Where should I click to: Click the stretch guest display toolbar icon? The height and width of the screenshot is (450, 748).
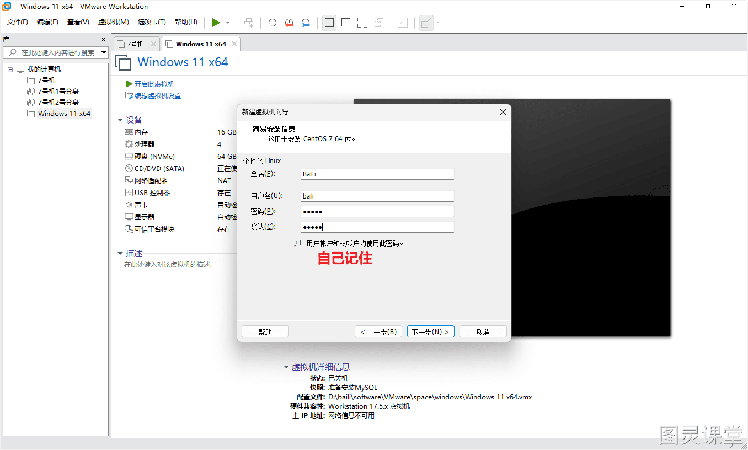pos(426,23)
